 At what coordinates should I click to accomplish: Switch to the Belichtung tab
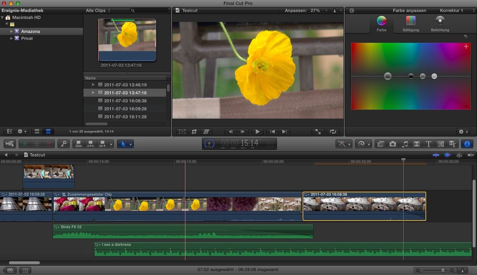[440, 24]
